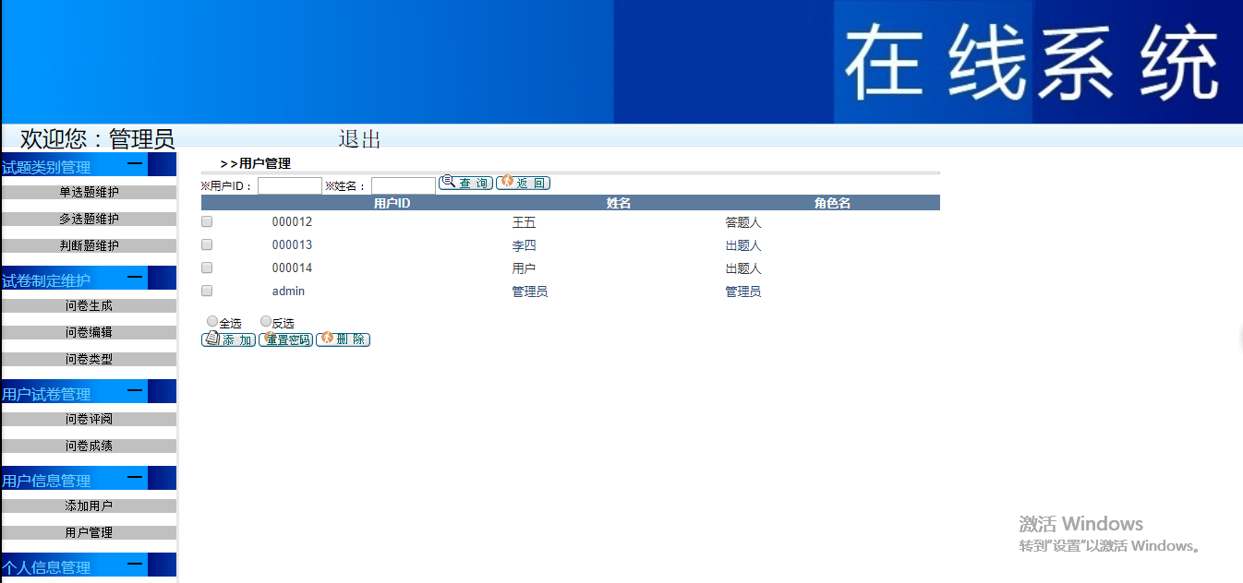Open 添加用户 menu item
The width and height of the screenshot is (1243, 583).
[89, 506]
